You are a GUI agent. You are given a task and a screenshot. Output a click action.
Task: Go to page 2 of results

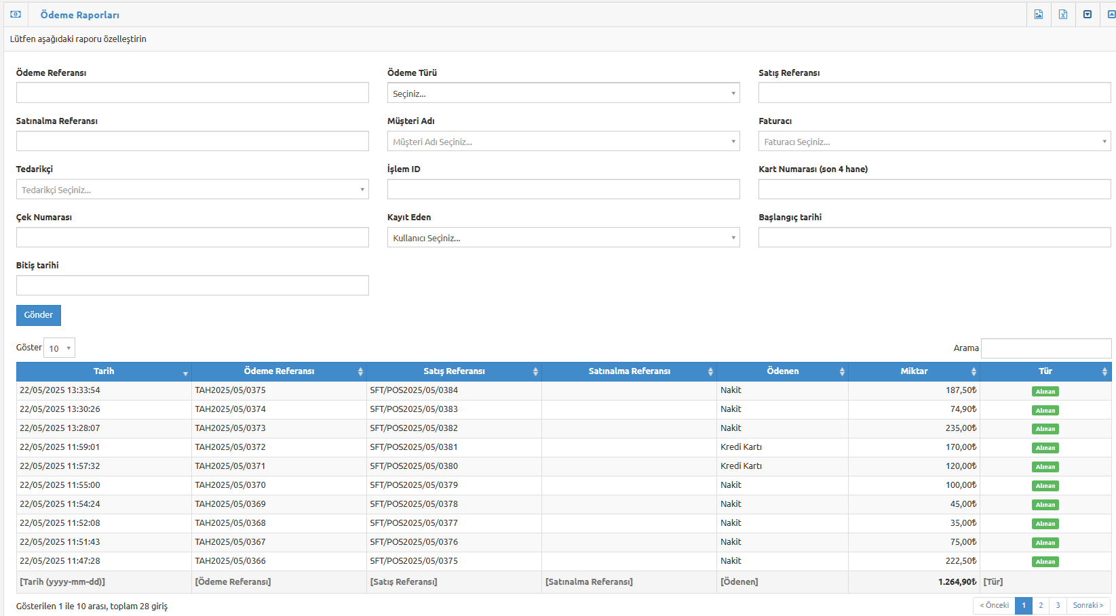tap(1041, 605)
